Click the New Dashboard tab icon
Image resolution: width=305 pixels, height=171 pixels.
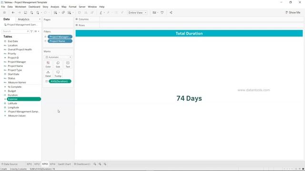click(100, 164)
